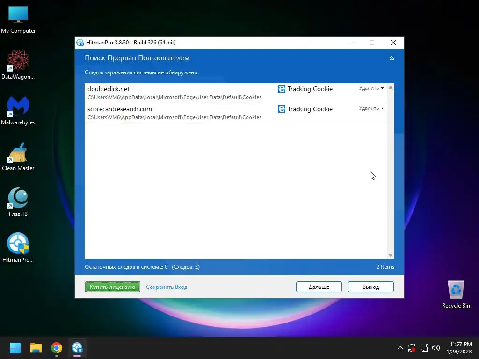The height and width of the screenshot is (359, 479).
Task: Click the Дальше button
Action: click(319, 287)
